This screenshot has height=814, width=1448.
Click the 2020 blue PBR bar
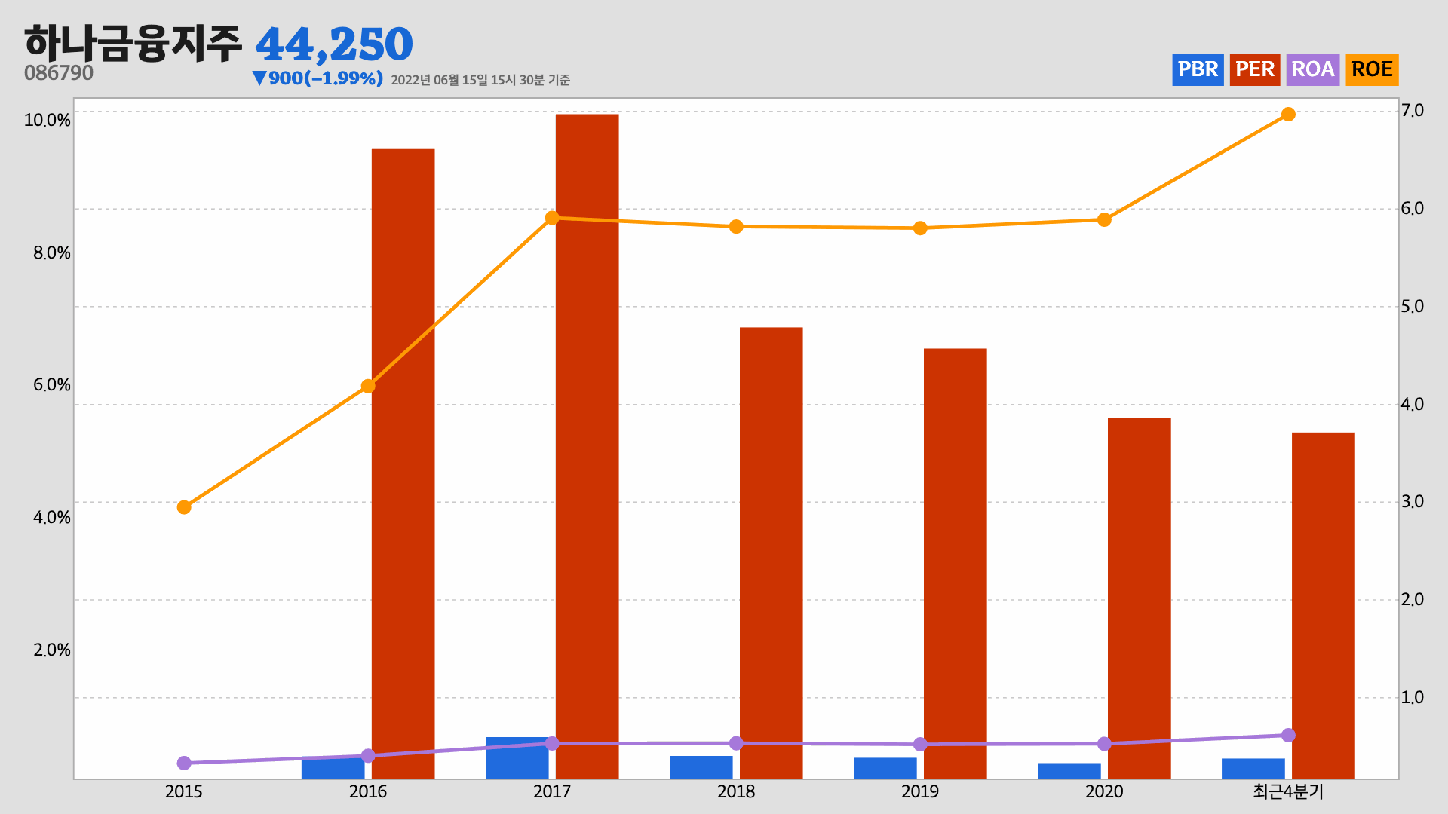(1069, 771)
